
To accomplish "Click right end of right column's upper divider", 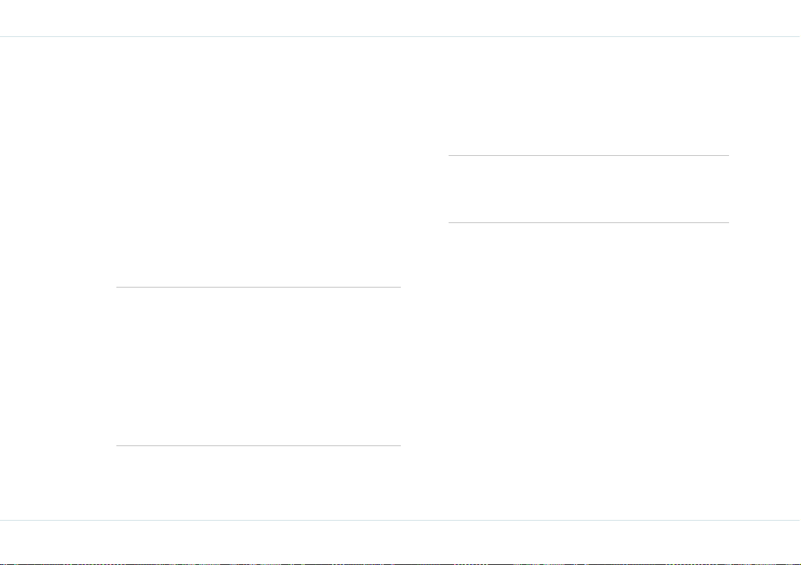I will [728, 155].
